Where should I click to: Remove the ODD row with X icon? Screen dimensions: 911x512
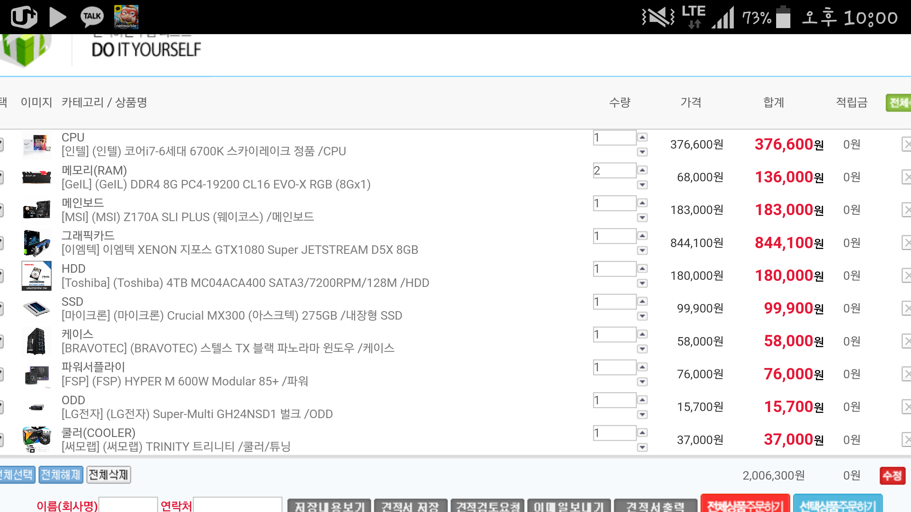907,407
